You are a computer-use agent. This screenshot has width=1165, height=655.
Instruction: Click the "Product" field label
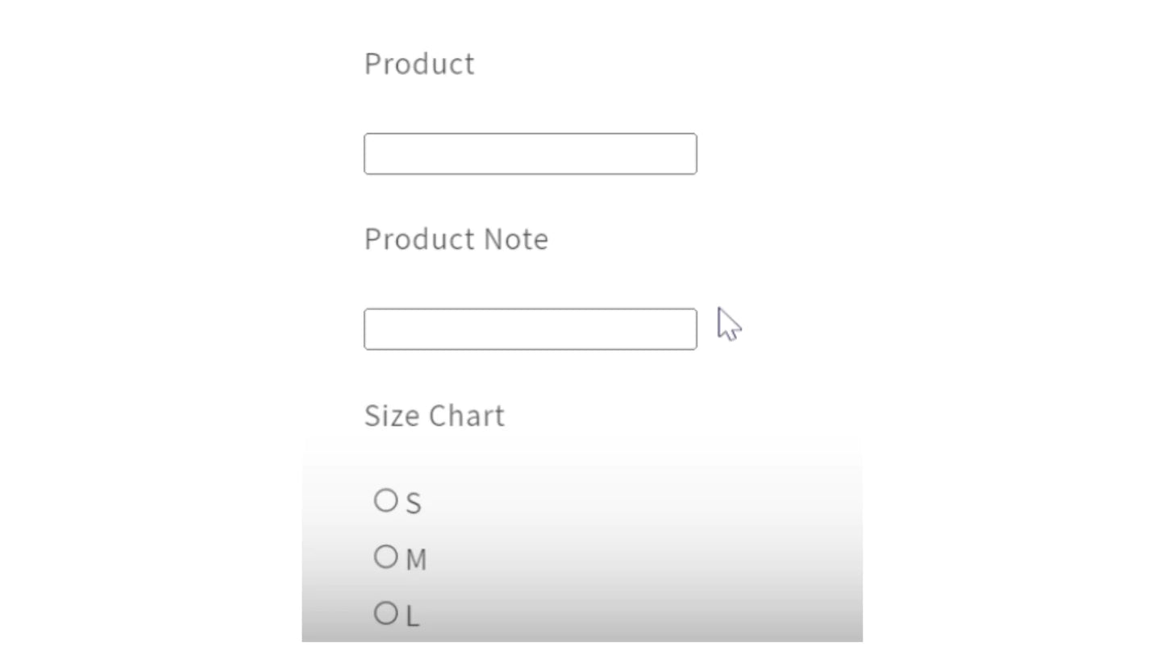419,64
